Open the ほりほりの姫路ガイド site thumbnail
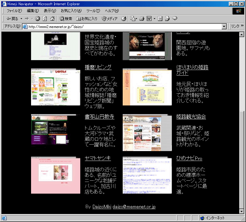The height and width of the screenshot is (222, 246). coord(147,87)
